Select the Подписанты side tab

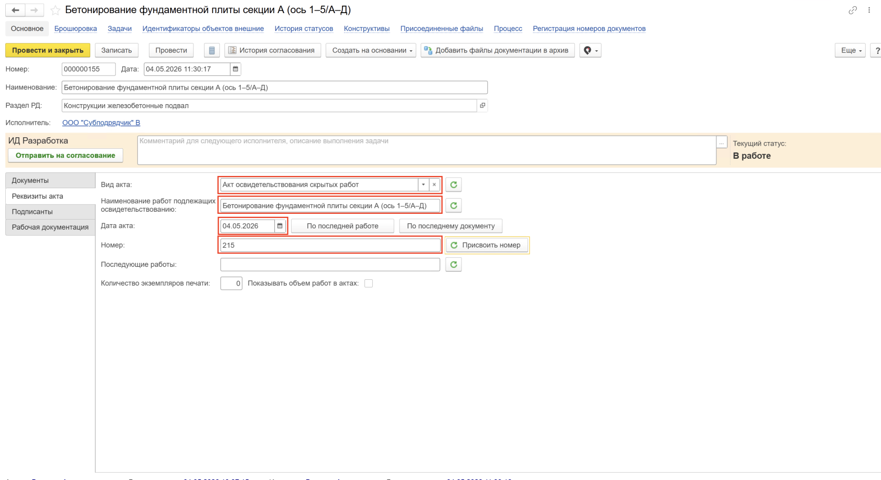pos(50,212)
